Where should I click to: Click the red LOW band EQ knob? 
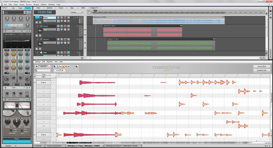(6, 54)
